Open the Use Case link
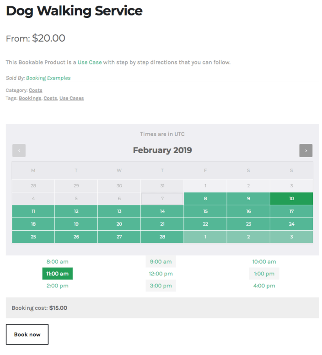 tap(90, 62)
